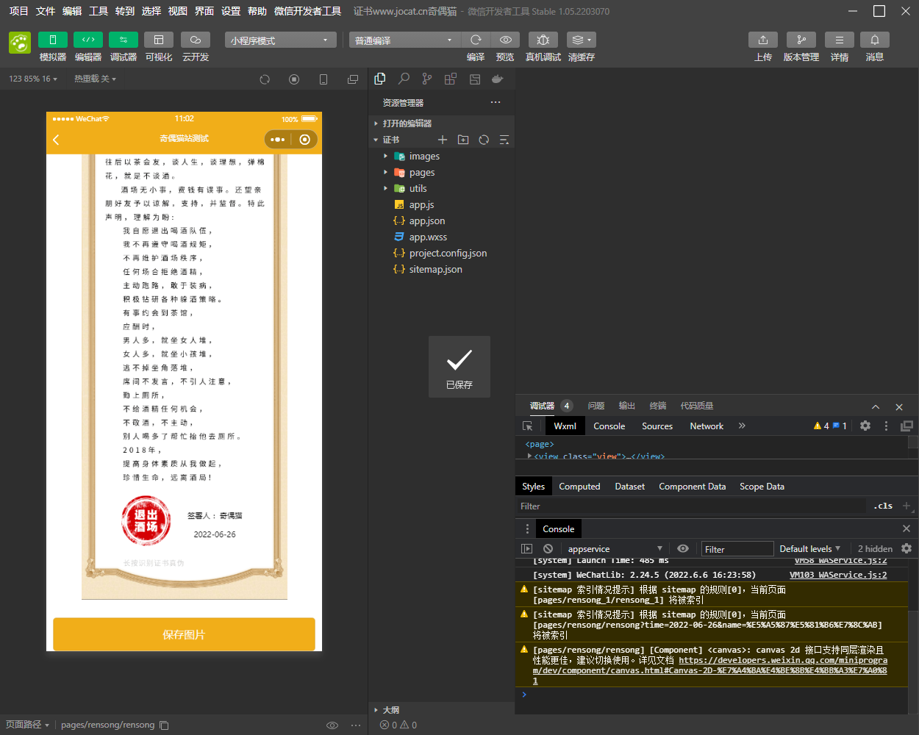
Task: Open the Search magnifier panel
Action: [404, 79]
